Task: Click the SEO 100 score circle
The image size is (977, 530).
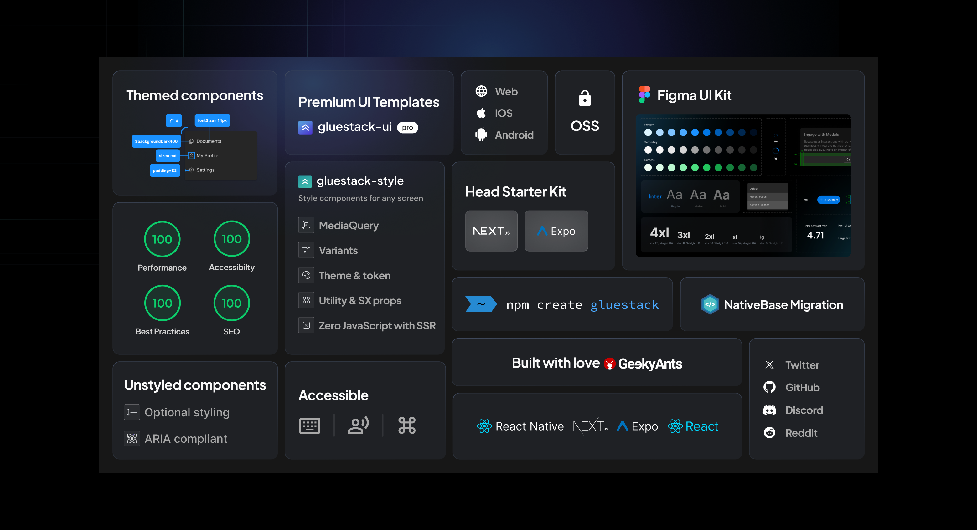Action: (x=231, y=303)
